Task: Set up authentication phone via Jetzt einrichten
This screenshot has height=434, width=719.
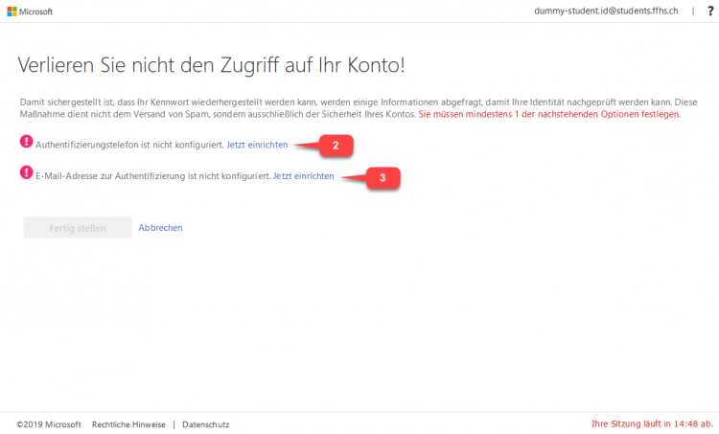Action: tap(257, 145)
